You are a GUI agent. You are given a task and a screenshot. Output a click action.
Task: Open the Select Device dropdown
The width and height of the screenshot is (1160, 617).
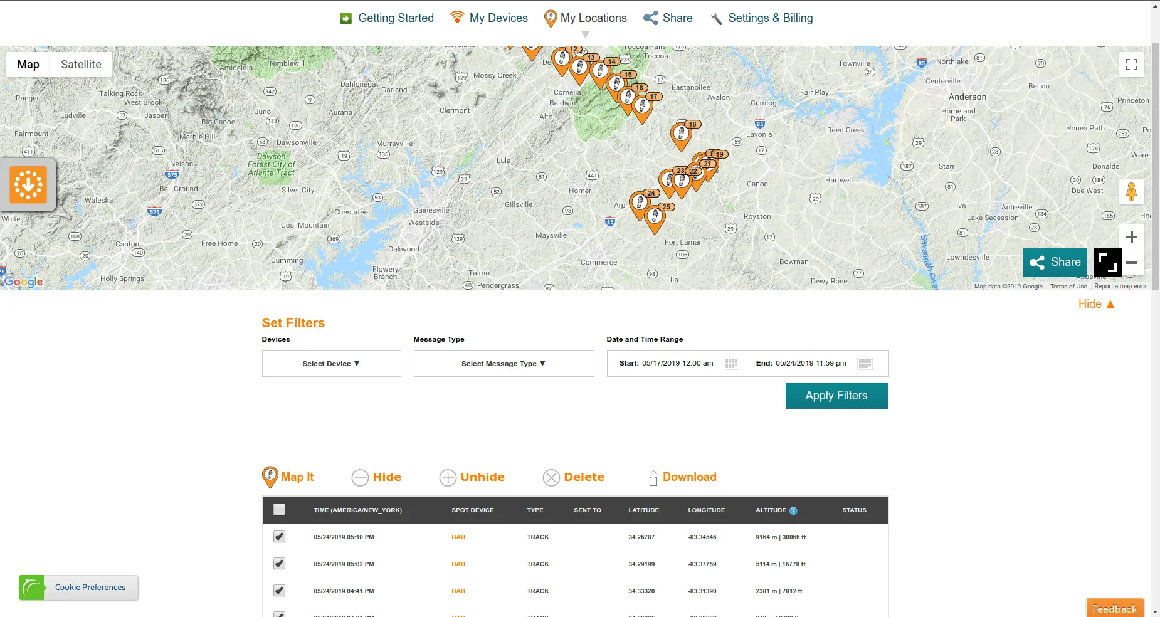click(x=331, y=364)
